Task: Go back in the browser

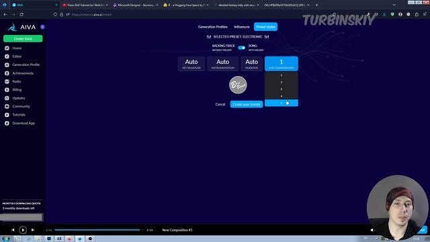Action: coord(5,15)
